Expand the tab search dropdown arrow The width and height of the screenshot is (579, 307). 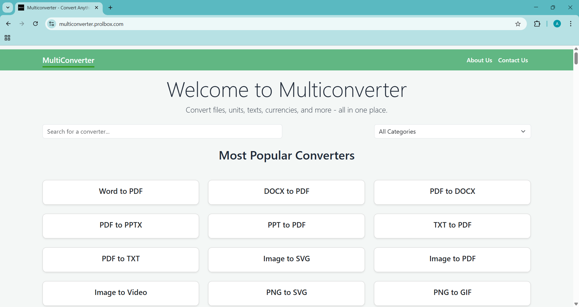8,8
